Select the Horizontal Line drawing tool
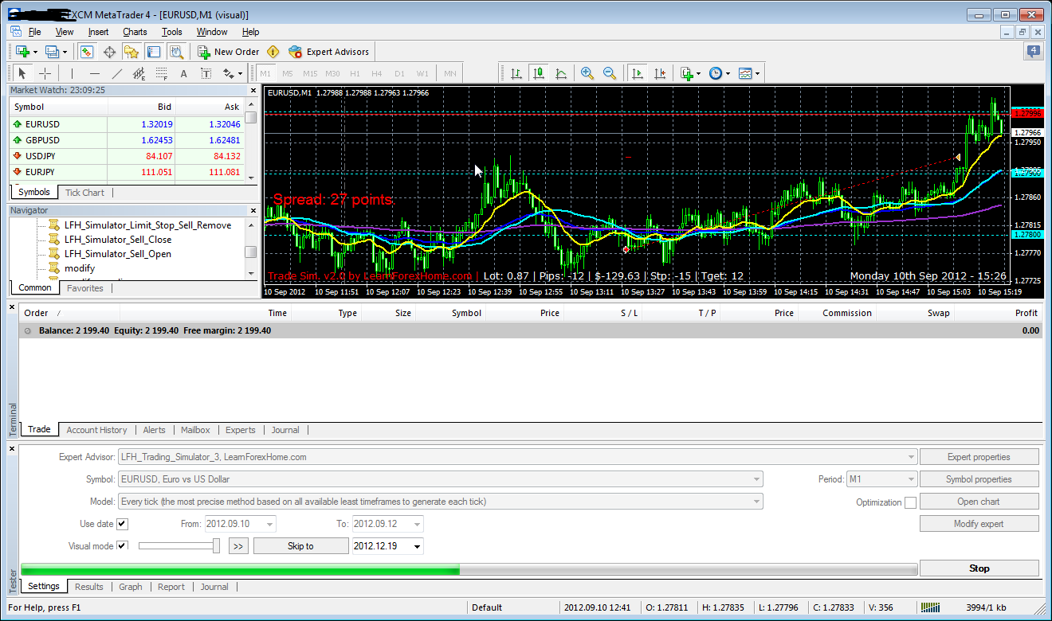The height and width of the screenshot is (621, 1052). (94, 74)
